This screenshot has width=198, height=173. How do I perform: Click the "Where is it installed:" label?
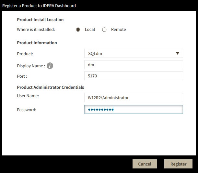[36, 30]
